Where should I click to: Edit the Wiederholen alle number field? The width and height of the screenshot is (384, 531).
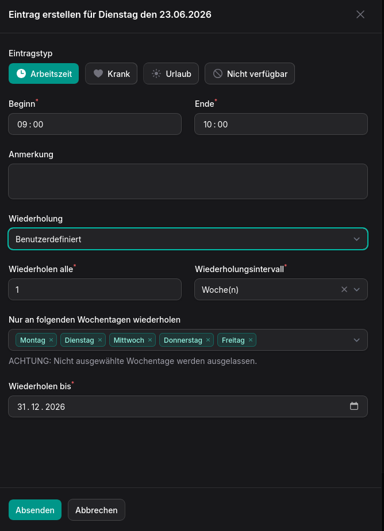pyautogui.click(x=95, y=289)
